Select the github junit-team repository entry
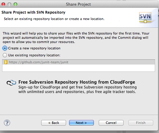 point(78,62)
